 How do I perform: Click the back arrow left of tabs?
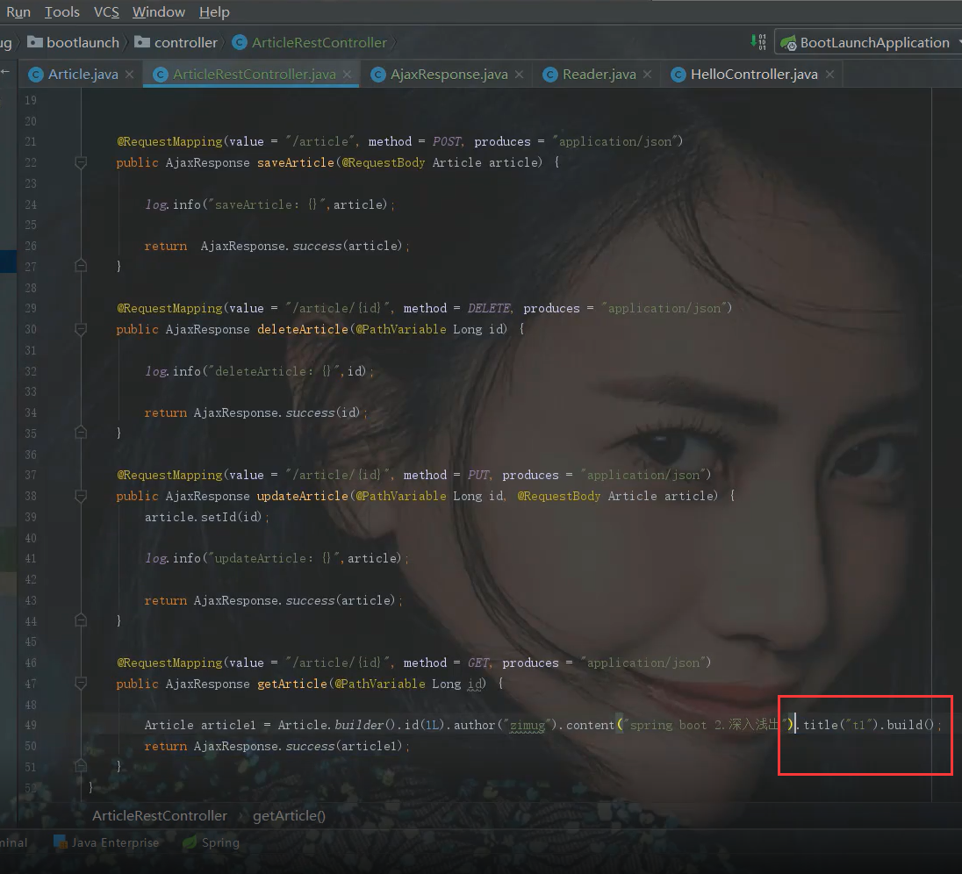pyautogui.click(x=5, y=72)
